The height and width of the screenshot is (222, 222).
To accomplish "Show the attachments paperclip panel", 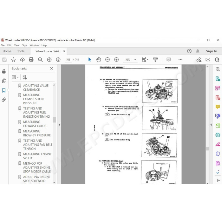I will tap(4, 100).
